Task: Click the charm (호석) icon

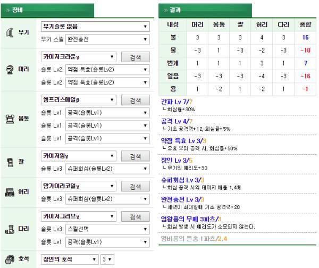Action: coord(10,259)
